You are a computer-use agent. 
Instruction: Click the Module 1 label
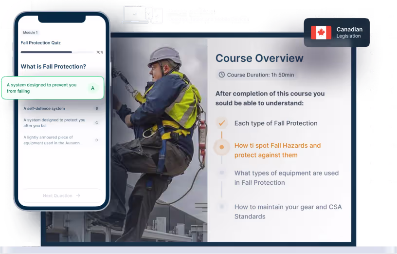30,33
